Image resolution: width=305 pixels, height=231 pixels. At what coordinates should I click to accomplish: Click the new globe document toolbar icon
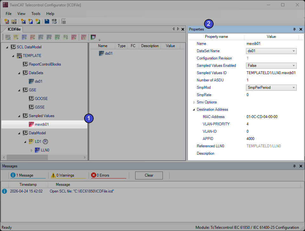click(x=23, y=21)
